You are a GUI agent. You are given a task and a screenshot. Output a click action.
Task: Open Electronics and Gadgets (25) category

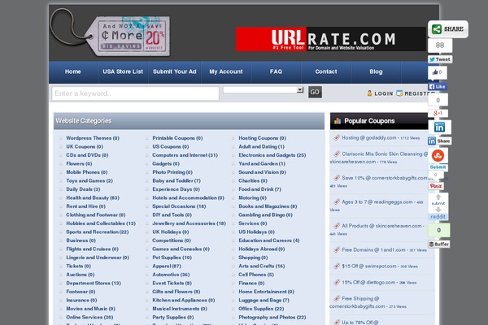click(x=272, y=155)
